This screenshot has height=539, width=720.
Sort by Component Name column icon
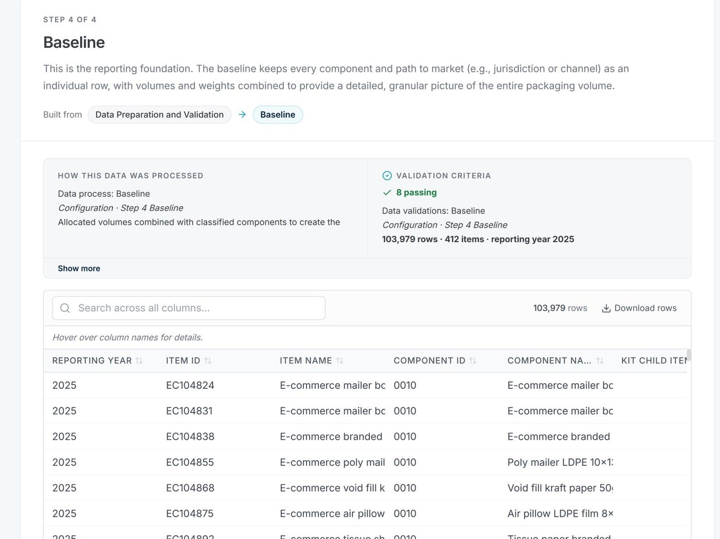pos(600,361)
